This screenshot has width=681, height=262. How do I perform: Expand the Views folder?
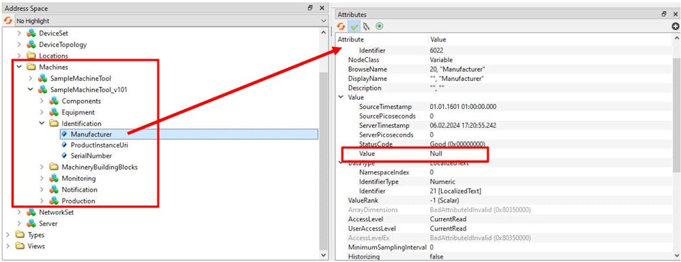7,246
